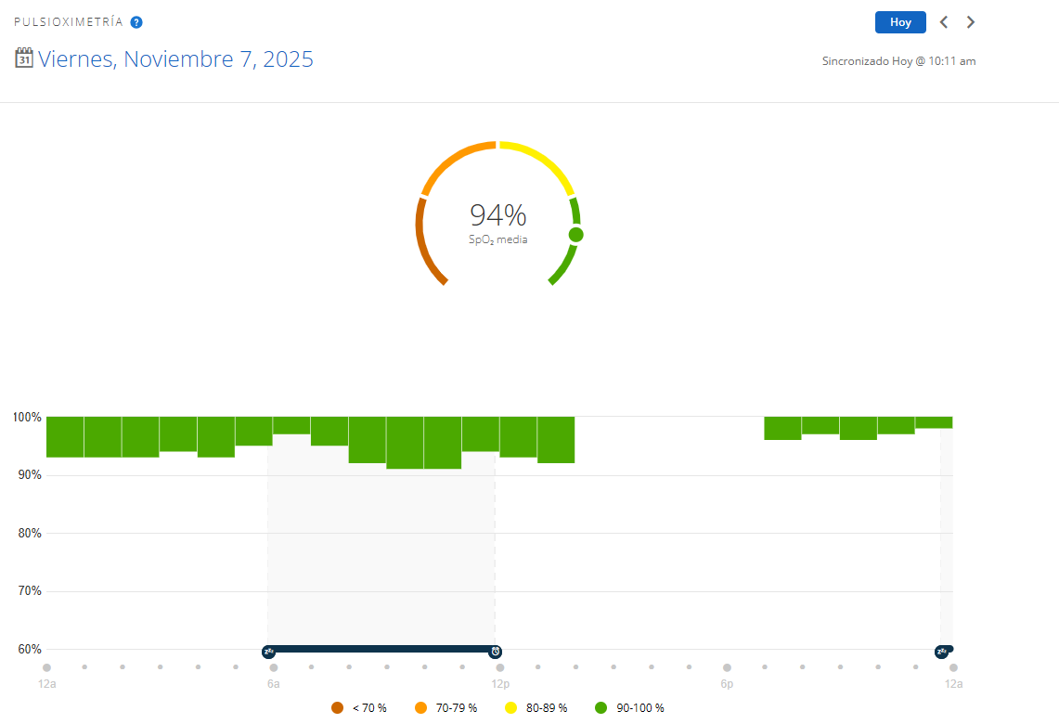
Task: Go to the next day arrow
Action: 971,22
